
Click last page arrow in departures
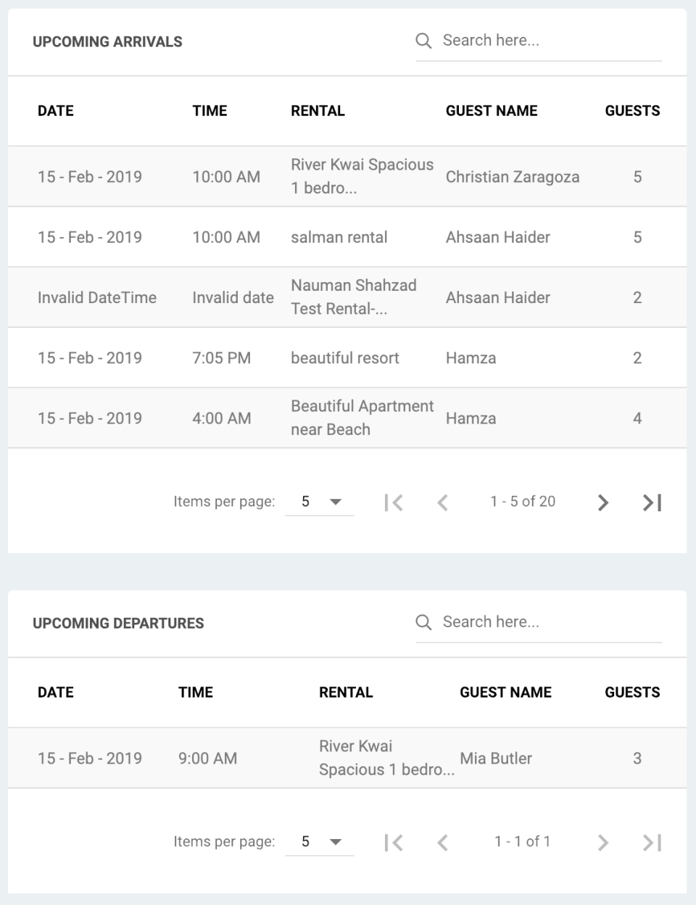click(x=652, y=842)
